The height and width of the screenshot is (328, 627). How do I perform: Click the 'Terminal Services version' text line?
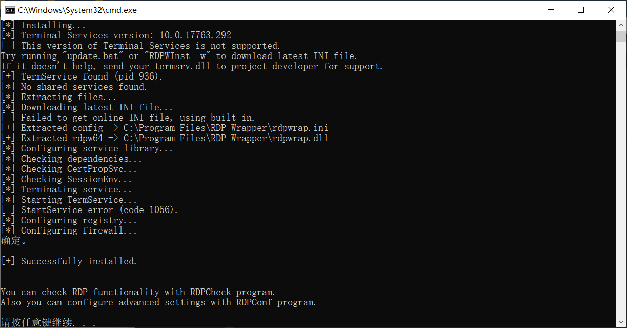(x=118, y=35)
